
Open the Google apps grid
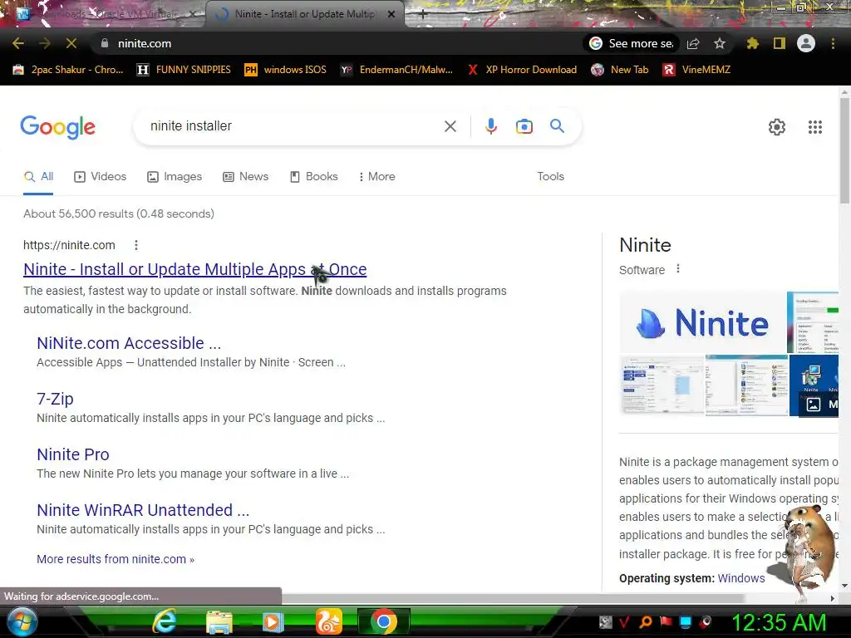pos(815,127)
